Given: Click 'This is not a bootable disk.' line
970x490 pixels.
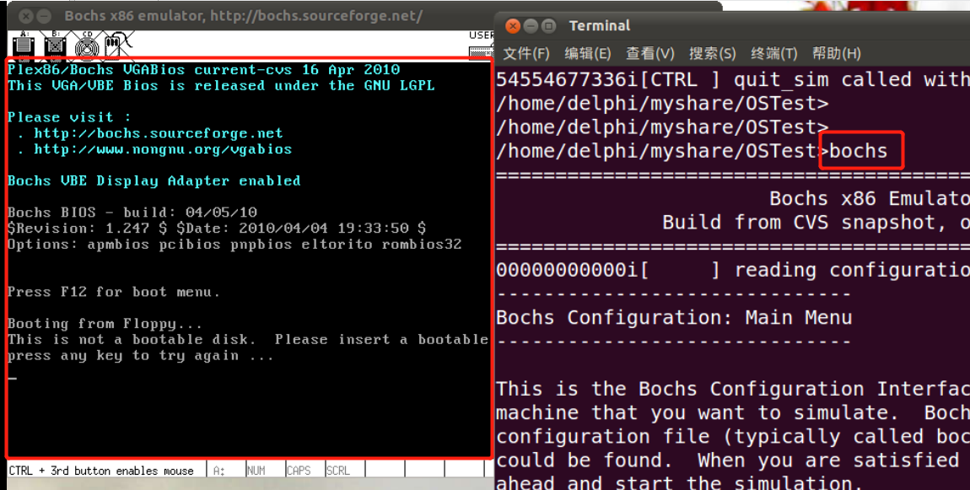Looking at the screenshot, I should click(248, 340).
